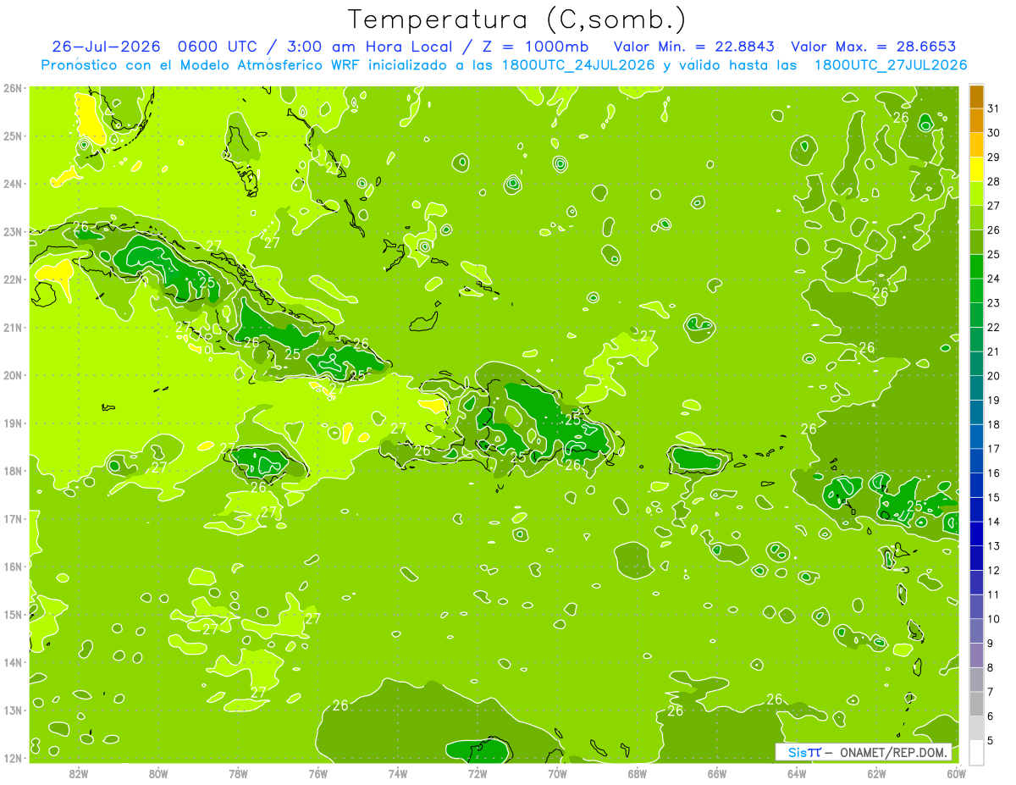Click the longitude axis label '72W'
This screenshot has height=785, width=1016.
coord(478,773)
